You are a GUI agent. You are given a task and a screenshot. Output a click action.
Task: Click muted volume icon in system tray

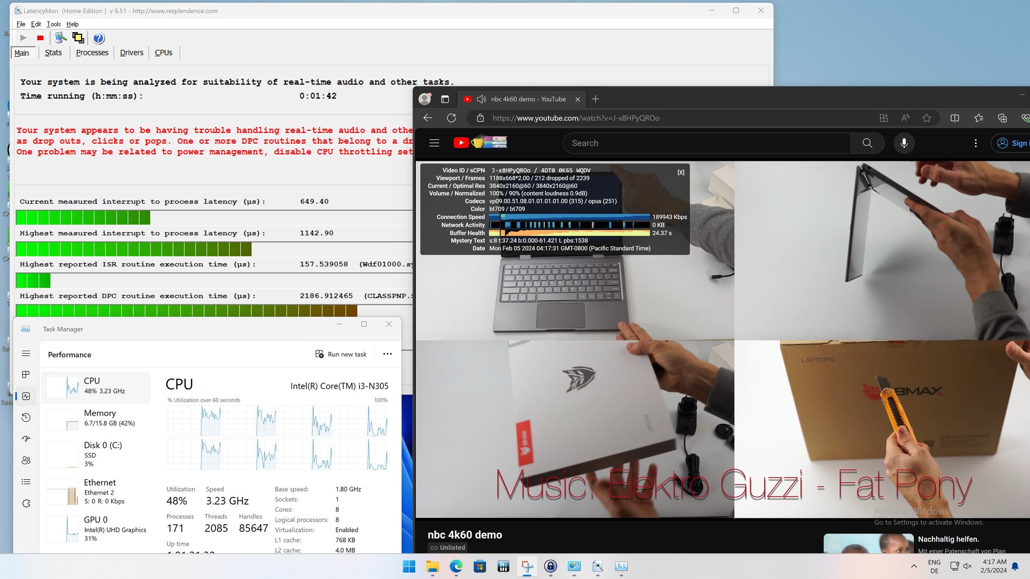tap(967, 566)
